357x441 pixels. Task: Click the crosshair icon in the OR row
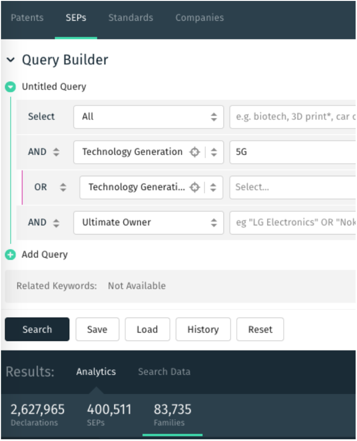[195, 187]
